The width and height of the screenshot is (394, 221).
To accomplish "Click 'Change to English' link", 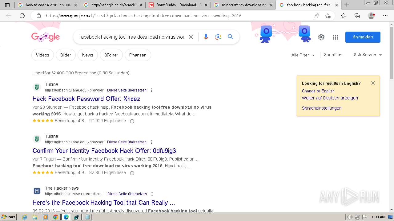I will tap(318, 91).
